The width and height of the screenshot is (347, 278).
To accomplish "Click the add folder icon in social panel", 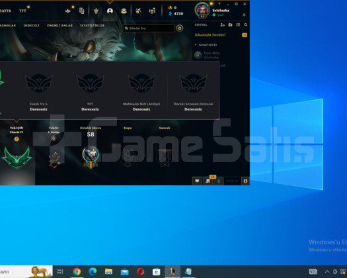I will click(231, 25).
